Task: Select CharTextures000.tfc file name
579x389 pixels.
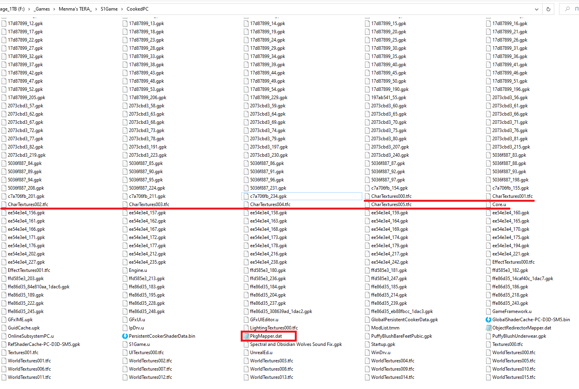Action: (x=391, y=196)
